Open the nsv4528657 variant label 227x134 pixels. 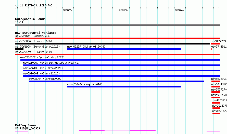pyautogui.click(x=220, y=111)
